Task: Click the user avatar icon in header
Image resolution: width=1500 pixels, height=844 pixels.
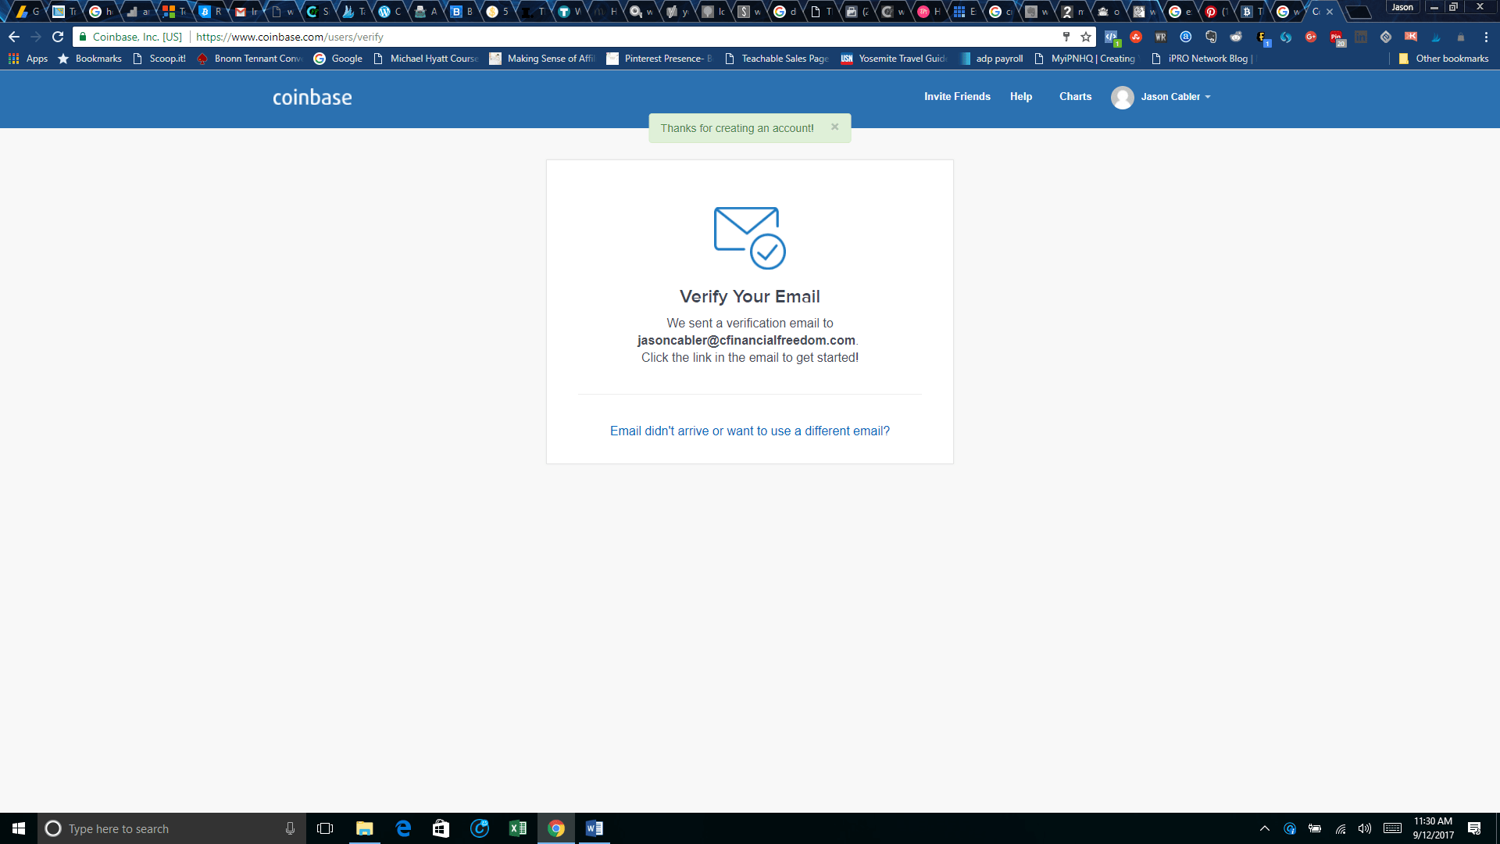Action: point(1123,97)
